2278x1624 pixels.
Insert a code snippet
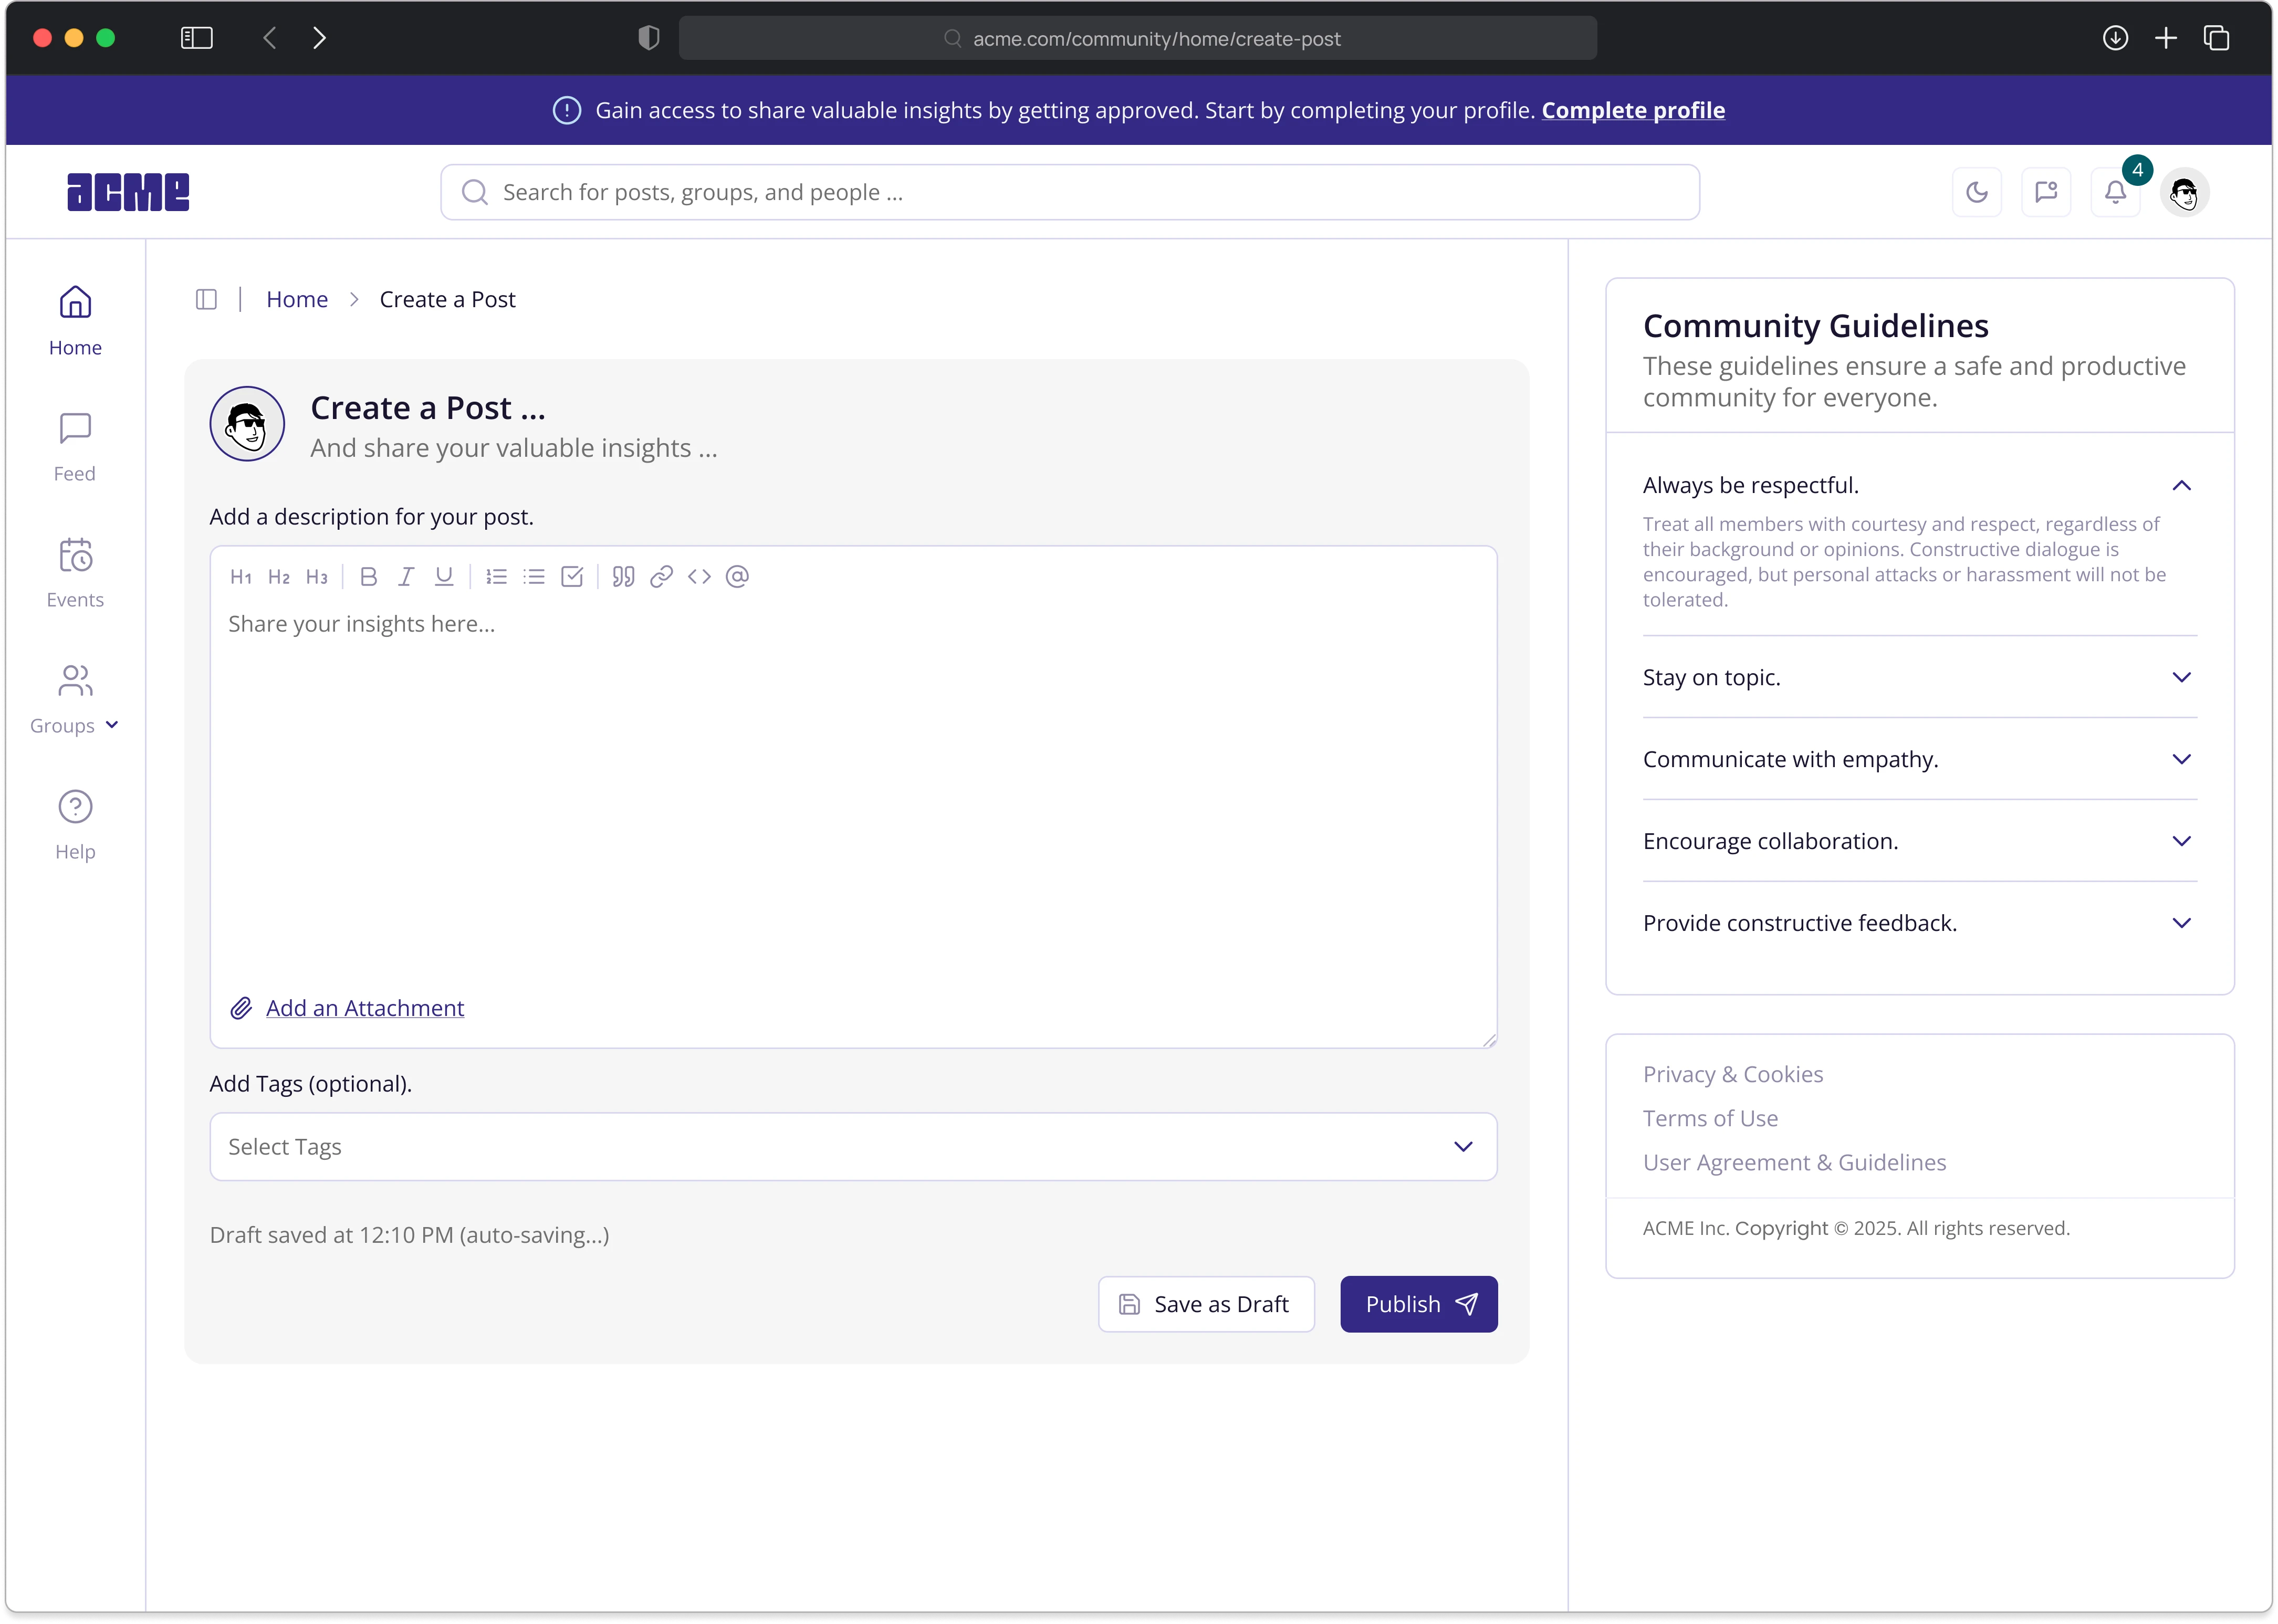[x=699, y=576]
